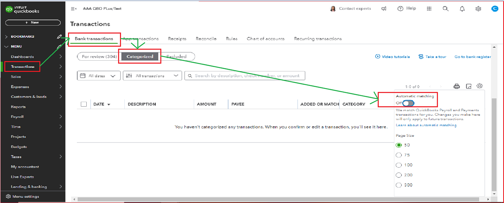Click the pencil icon next to Bookmarks
Viewport: 504px width, 203px height.
[59, 37]
